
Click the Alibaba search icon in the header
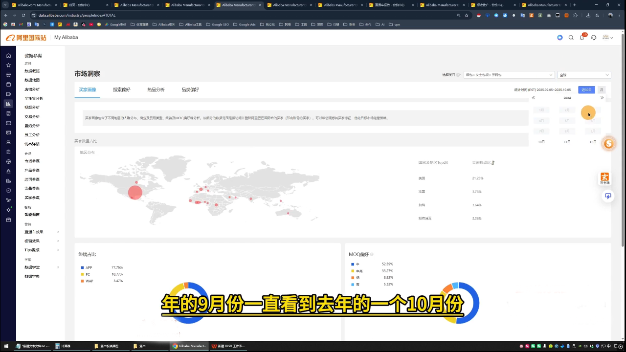click(x=571, y=37)
